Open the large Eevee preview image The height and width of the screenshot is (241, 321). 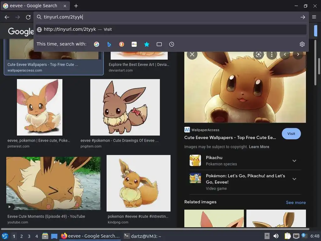[245, 87]
